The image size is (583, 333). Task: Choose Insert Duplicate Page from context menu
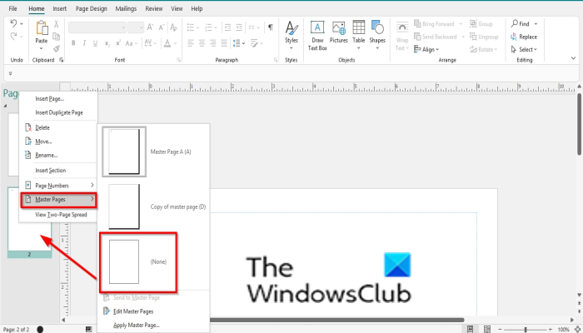(58, 112)
